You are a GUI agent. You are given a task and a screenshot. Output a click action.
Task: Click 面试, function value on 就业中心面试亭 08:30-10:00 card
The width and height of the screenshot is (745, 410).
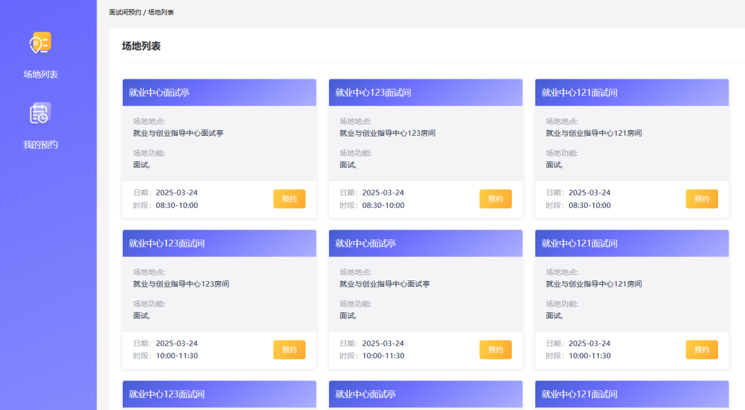pos(141,165)
